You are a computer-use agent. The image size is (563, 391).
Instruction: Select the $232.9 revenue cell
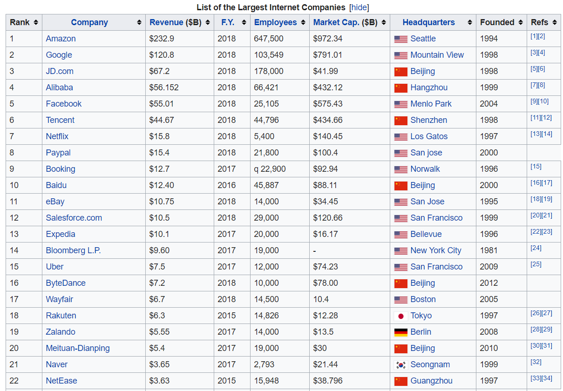179,39
